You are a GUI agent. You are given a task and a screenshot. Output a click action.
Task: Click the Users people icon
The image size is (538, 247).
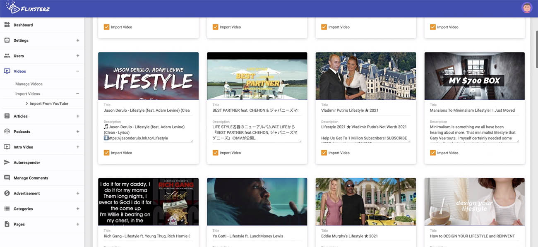click(7, 55)
